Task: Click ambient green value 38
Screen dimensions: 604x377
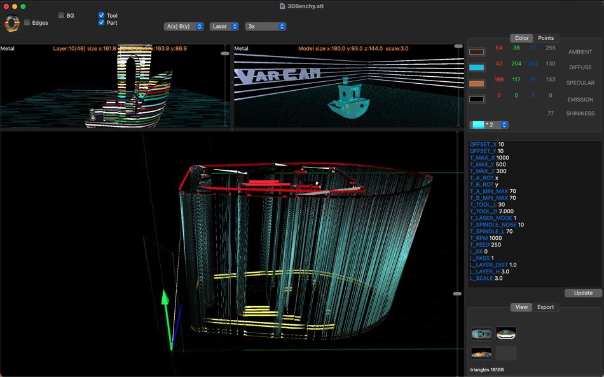Action: tap(516, 48)
